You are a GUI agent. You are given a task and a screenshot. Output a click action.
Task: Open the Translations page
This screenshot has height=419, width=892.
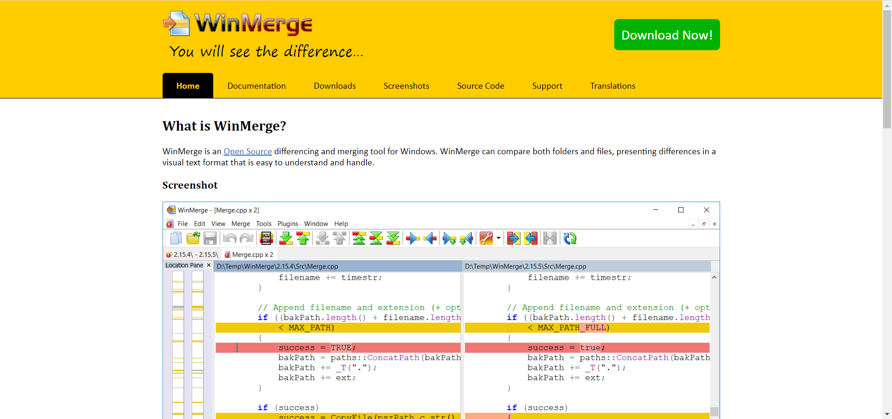point(613,86)
